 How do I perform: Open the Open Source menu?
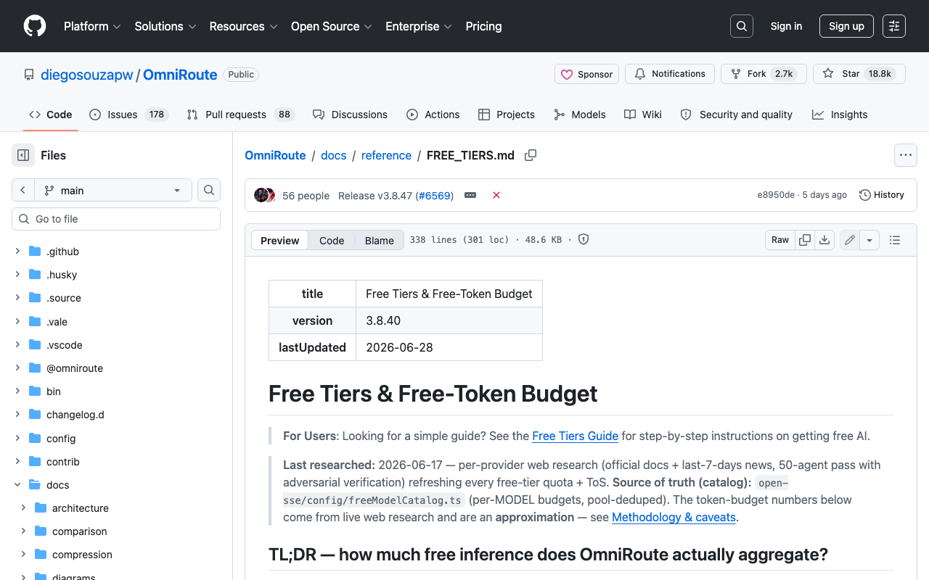click(332, 26)
